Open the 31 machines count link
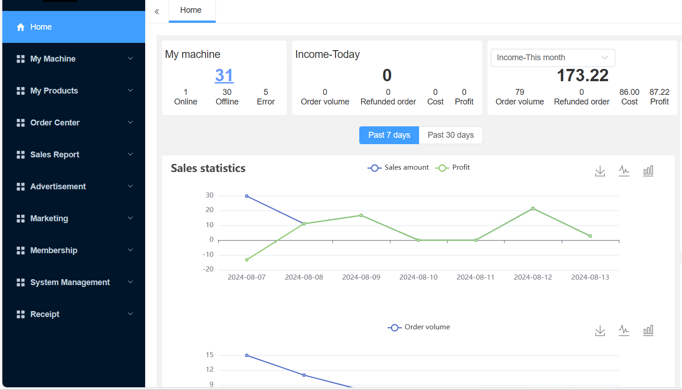 click(224, 75)
